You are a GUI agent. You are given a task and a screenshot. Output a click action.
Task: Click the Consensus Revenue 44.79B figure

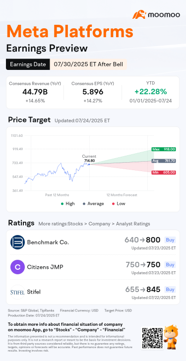point(35,92)
